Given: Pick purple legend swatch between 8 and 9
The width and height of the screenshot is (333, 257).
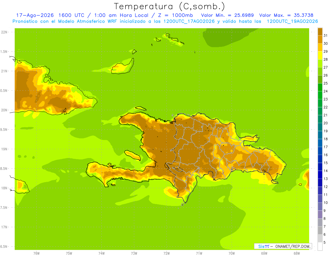Looking at the screenshot, I should coord(320,215).
